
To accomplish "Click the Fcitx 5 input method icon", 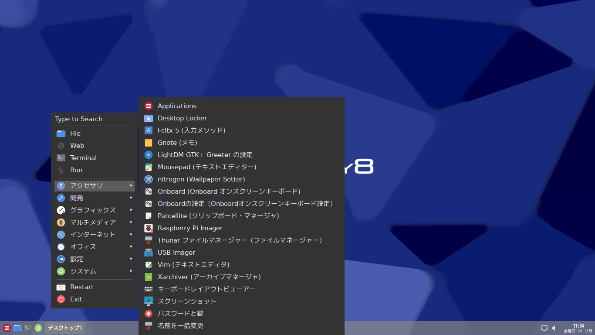I will tap(149, 130).
